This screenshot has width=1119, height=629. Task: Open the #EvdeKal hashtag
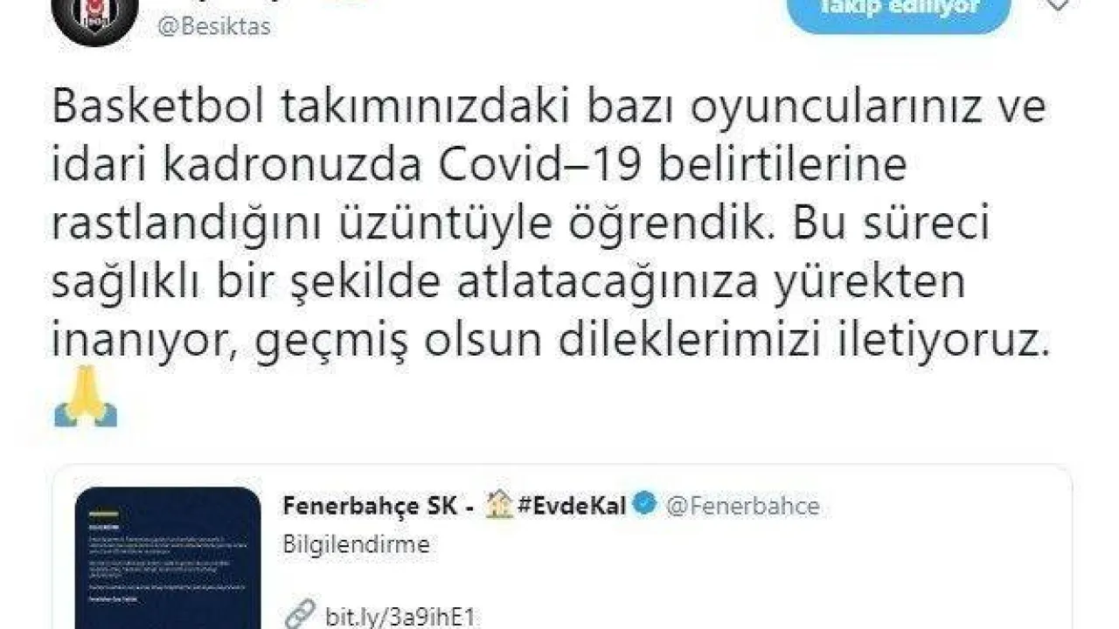(571, 506)
